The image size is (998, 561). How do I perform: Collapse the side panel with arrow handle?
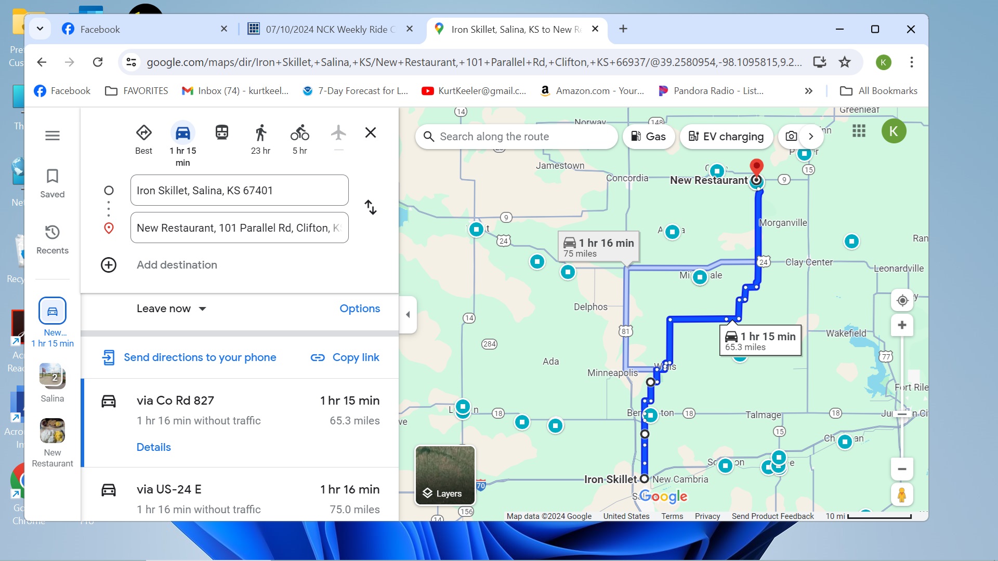pos(408,314)
